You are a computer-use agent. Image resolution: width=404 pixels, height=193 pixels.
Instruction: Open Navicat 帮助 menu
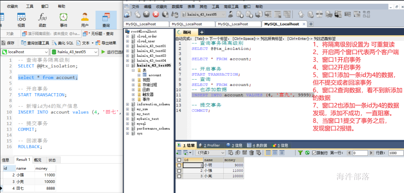coord(61,6)
